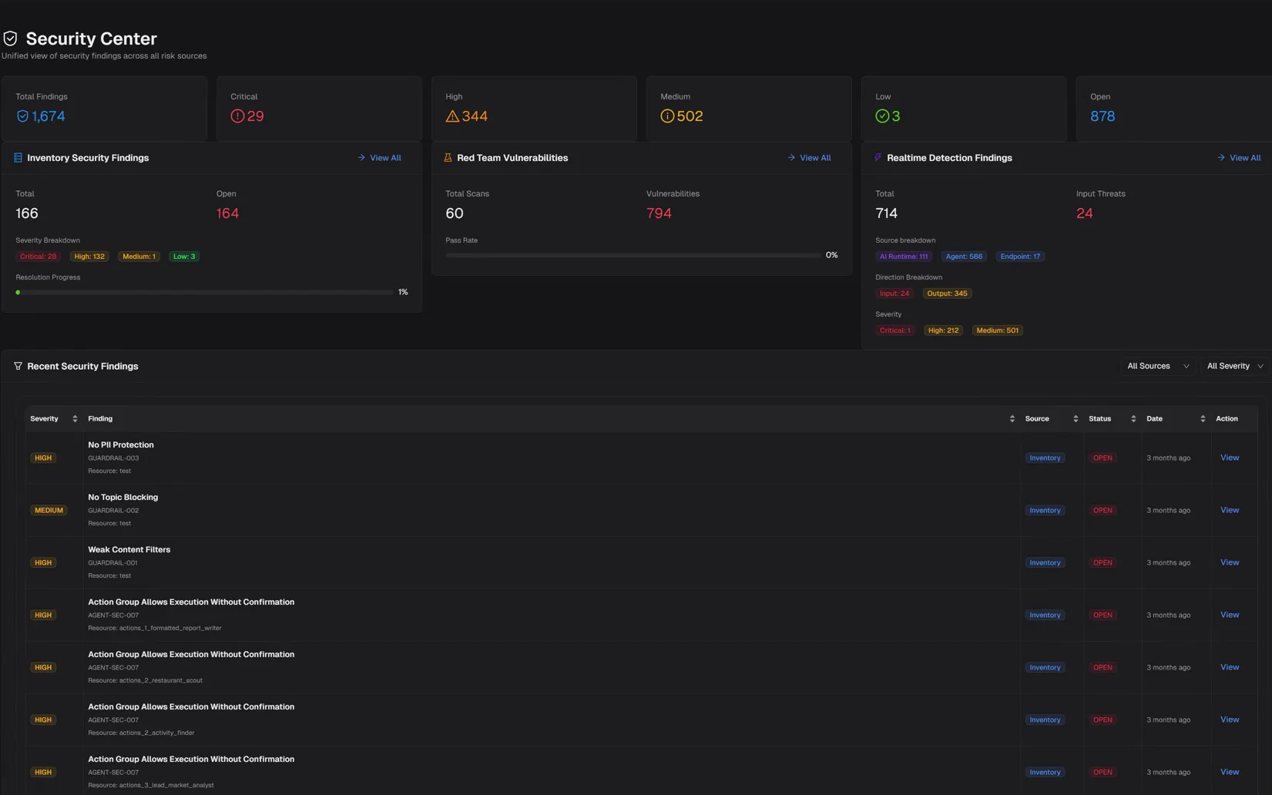Image resolution: width=1272 pixels, height=795 pixels.
Task: Click the Medium: 501 severity tag
Action: tap(997, 330)
